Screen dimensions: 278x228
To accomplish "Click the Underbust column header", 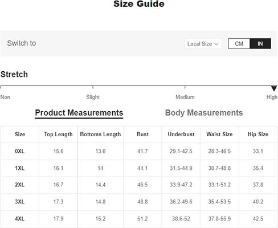I will 181,135.
